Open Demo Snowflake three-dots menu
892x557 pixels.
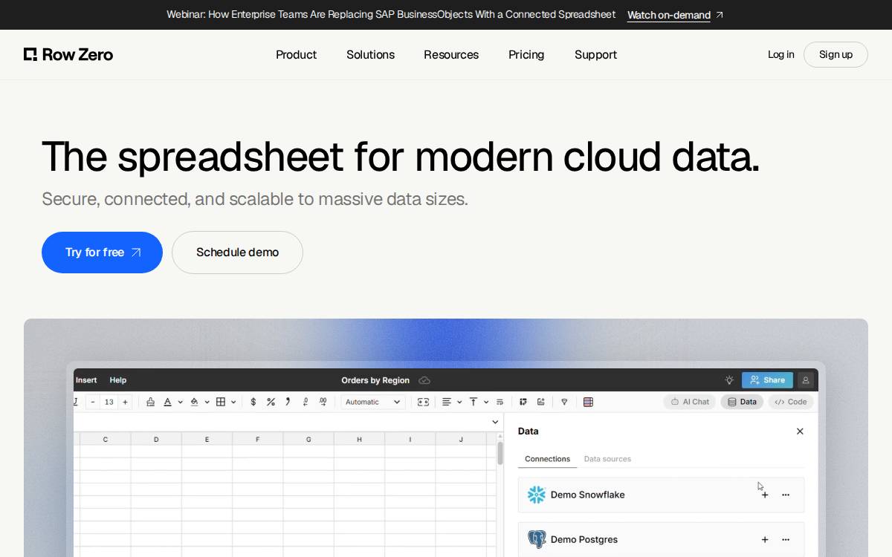786,495
